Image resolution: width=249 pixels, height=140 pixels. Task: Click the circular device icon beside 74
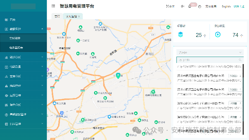tap(218, 34)
